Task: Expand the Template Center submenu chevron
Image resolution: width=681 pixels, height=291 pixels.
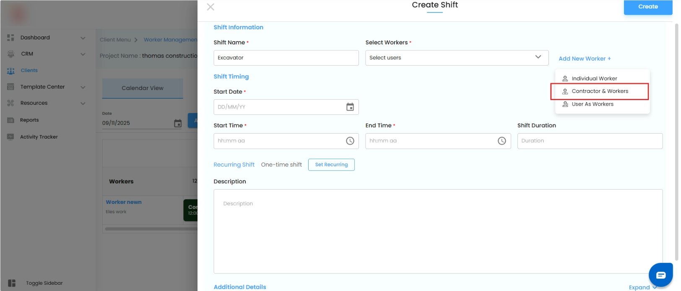Action: coord(83,87)
